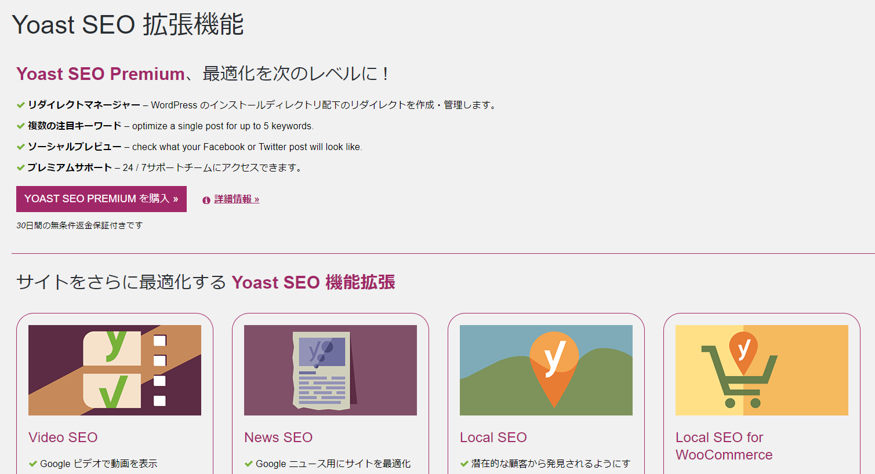This screenshot has height=474, width=875.
Task: Click the checkmark beside Google ビデオで動画を表示
Action: tap(33, 464)
